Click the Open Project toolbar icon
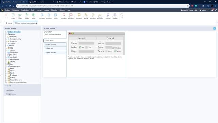Image resolution: width=218 pixels, height=123 pixels. pyautogui.click(x=20, y=16)
